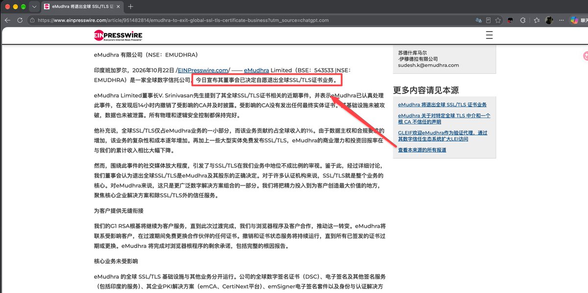Open the translate page icon in the address bar
The image size is (588, 293).
478,21
